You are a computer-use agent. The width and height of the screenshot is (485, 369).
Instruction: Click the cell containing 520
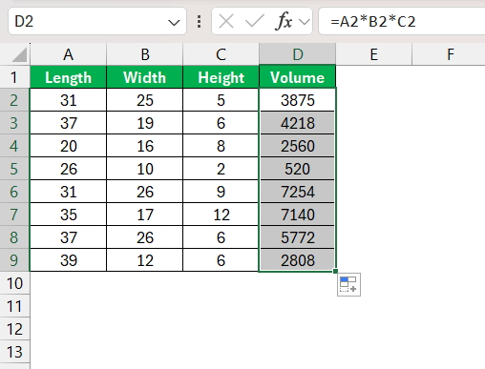pyautogui.click(x=298, y=169)
